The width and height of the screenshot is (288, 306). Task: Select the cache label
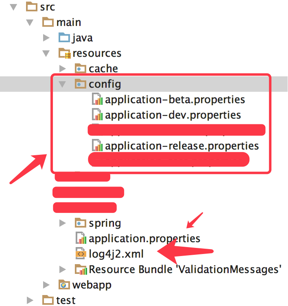tap(103, 69)
